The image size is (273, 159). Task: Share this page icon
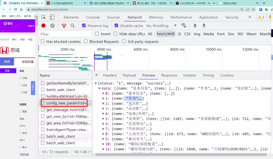click(248, 9)
